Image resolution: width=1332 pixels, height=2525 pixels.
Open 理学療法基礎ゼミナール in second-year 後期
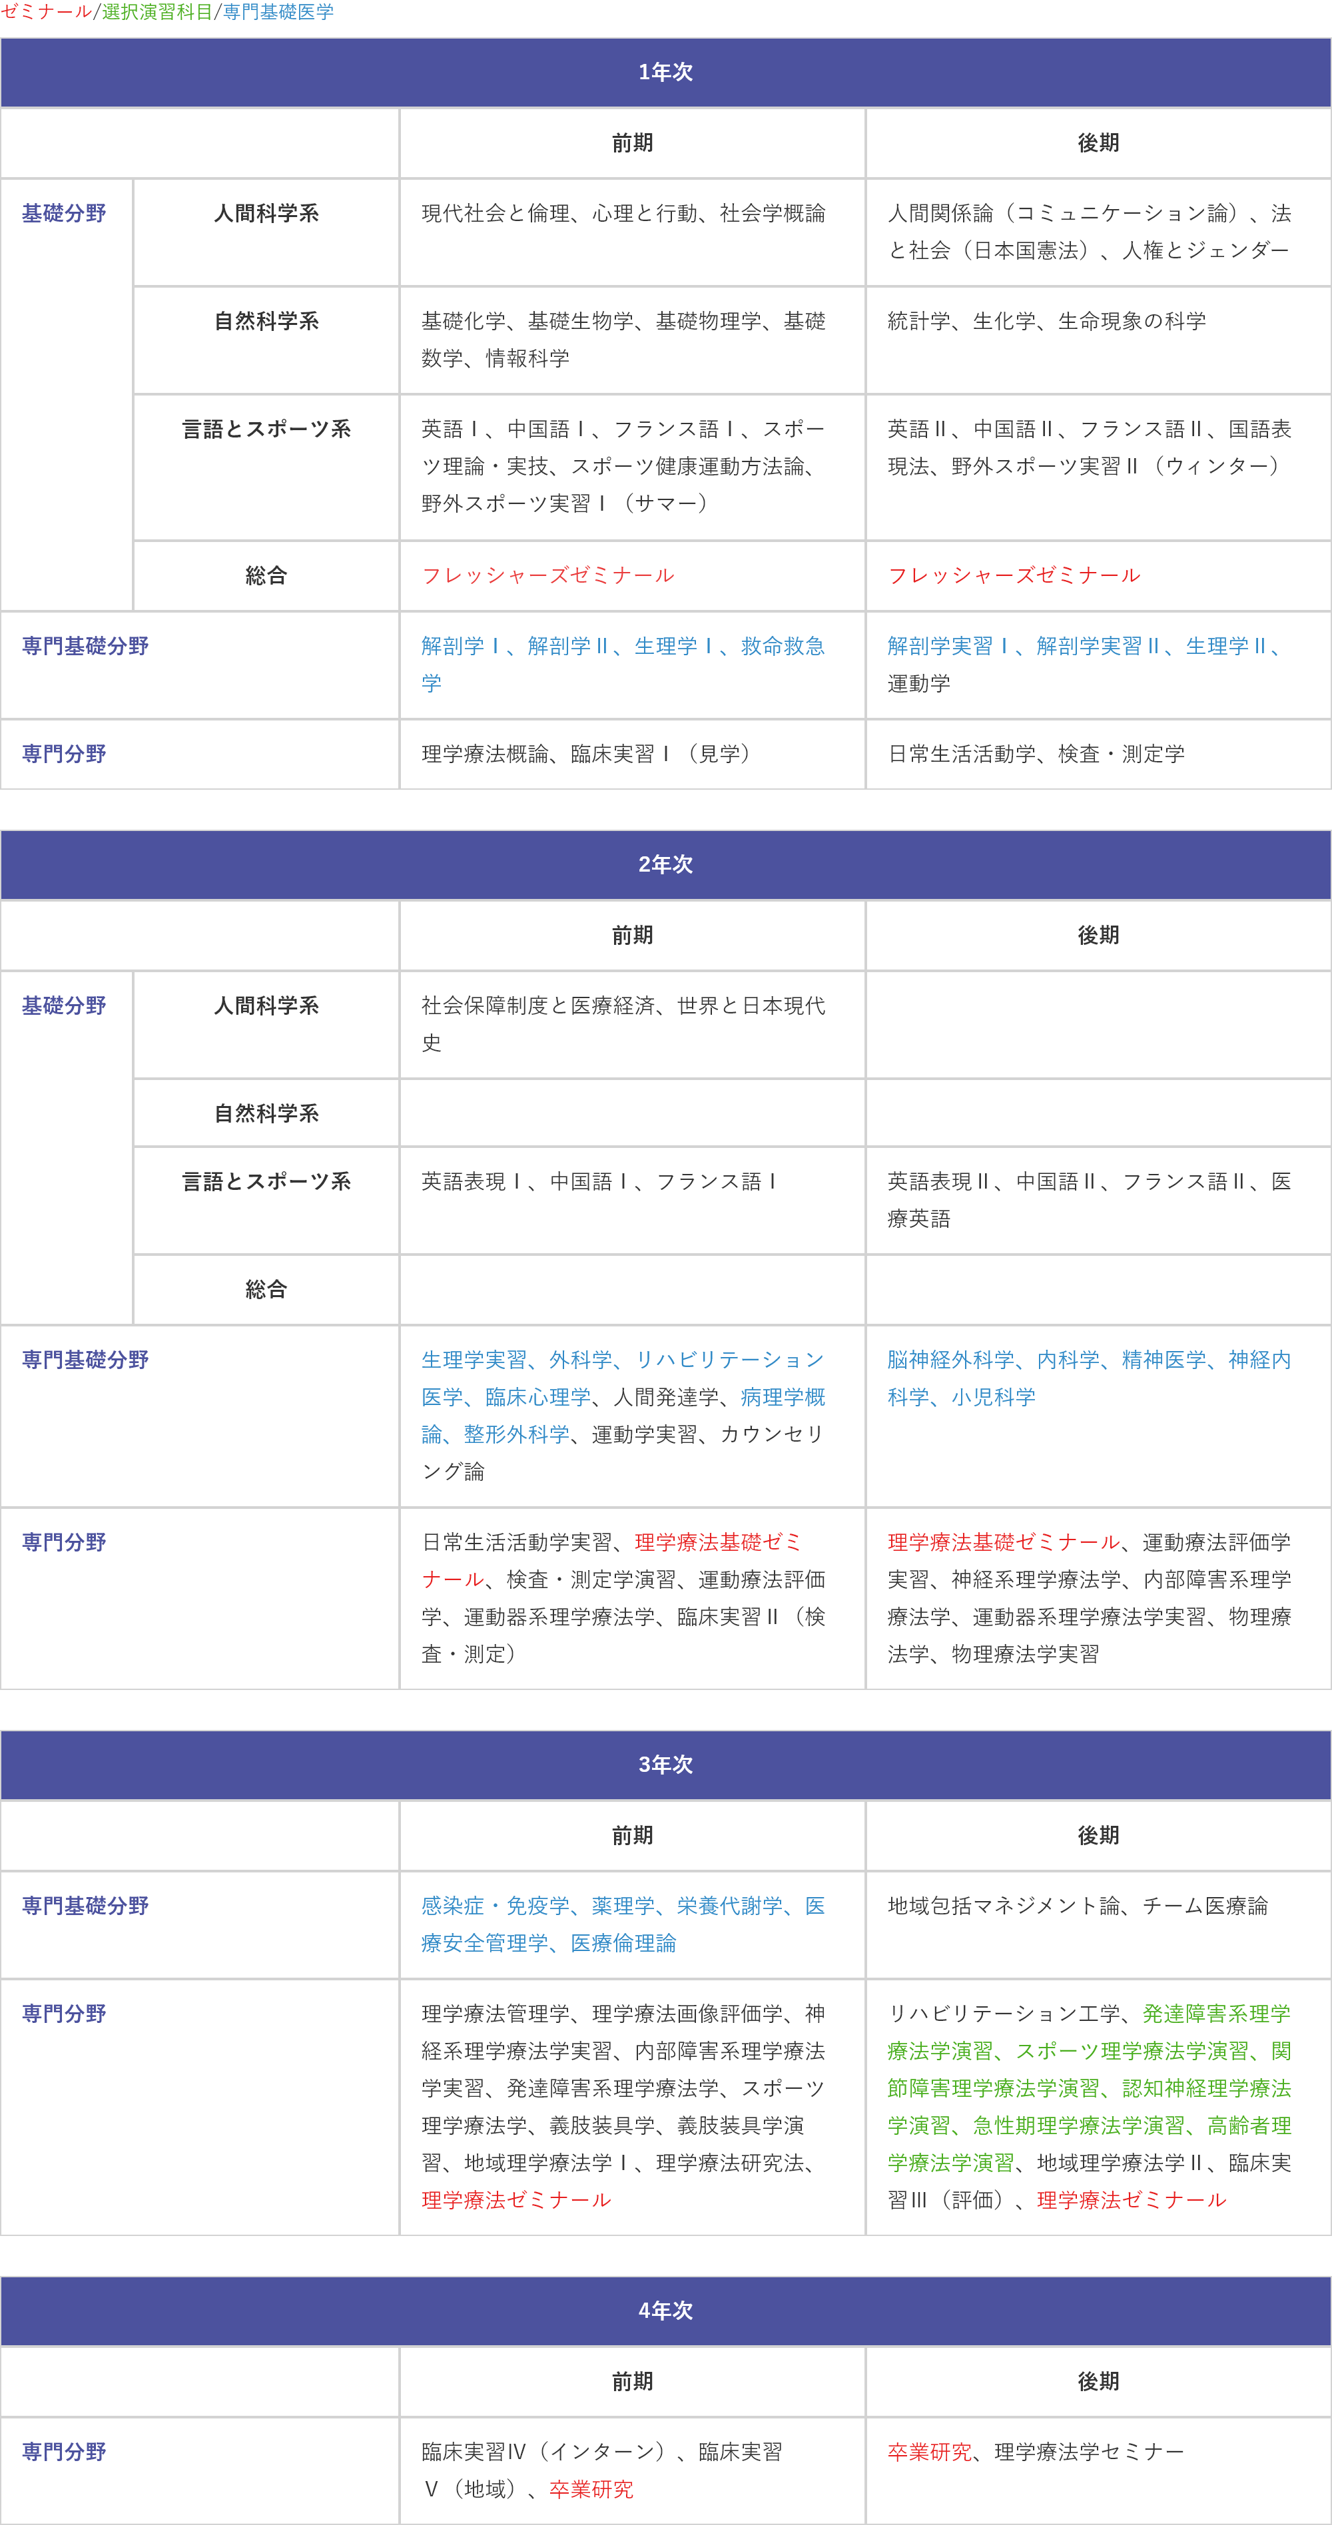[1004, 1542]
